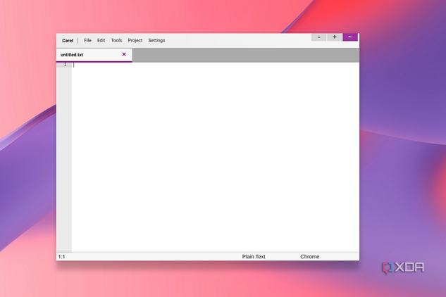Image resolution: width=446 pixels, height=297 pixels.
Task: Click the Caret app name label
Action: (68, 41)
